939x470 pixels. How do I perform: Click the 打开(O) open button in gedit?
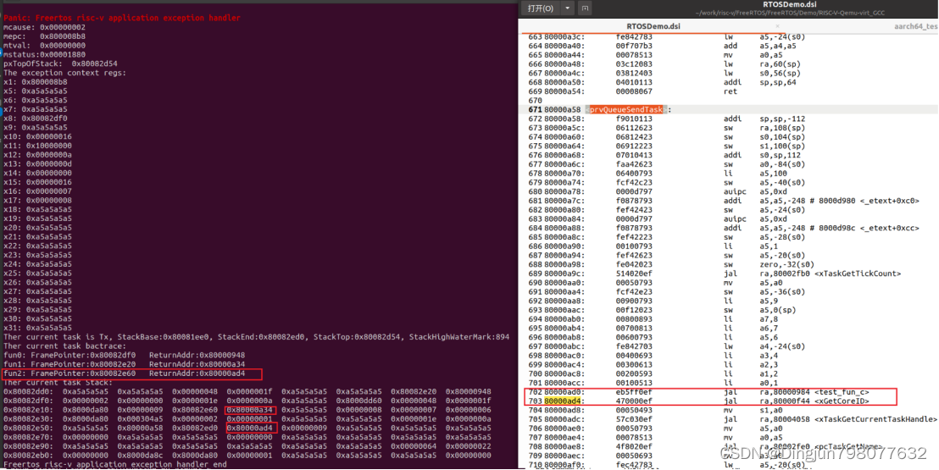click(x=541, y=8)
